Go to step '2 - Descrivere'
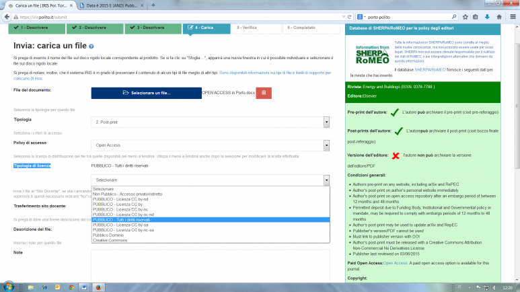 click(95, 28)
